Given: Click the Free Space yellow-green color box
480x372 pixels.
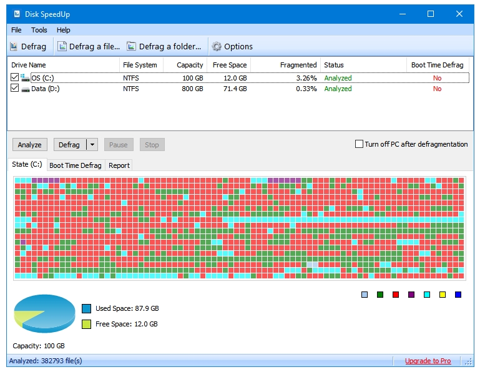Looking at the screenshot, I should click(86, 324).
